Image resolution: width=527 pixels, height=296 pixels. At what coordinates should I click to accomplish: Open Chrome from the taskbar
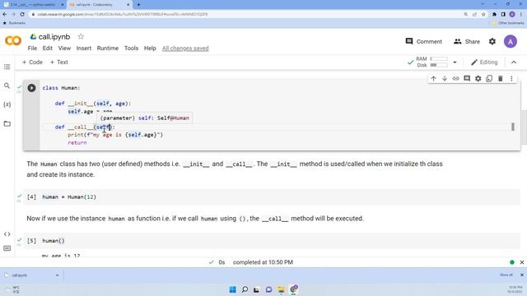click(293, 289)
